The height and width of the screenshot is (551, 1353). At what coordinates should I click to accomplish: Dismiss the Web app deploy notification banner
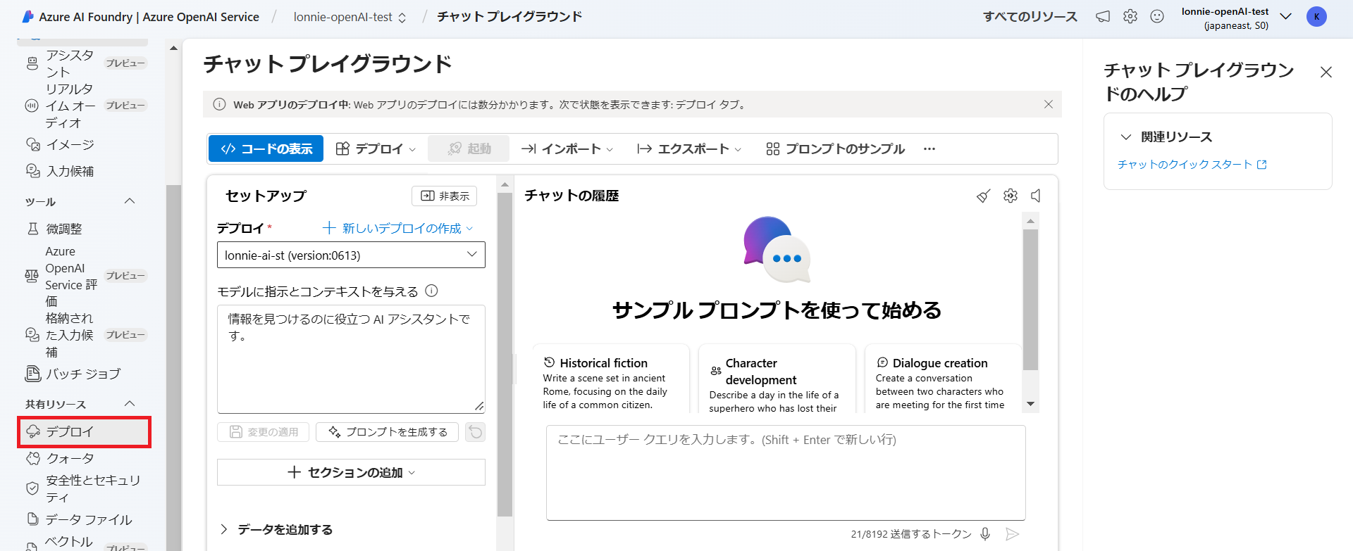1049,104
